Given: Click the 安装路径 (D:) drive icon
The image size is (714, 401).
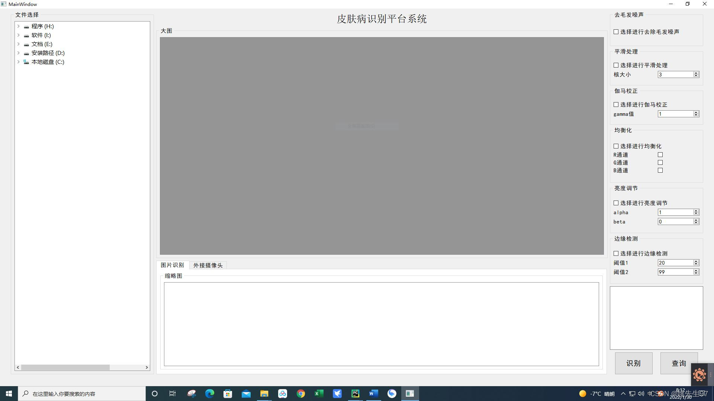Looking at the screenshot, I should pos(26,53).
